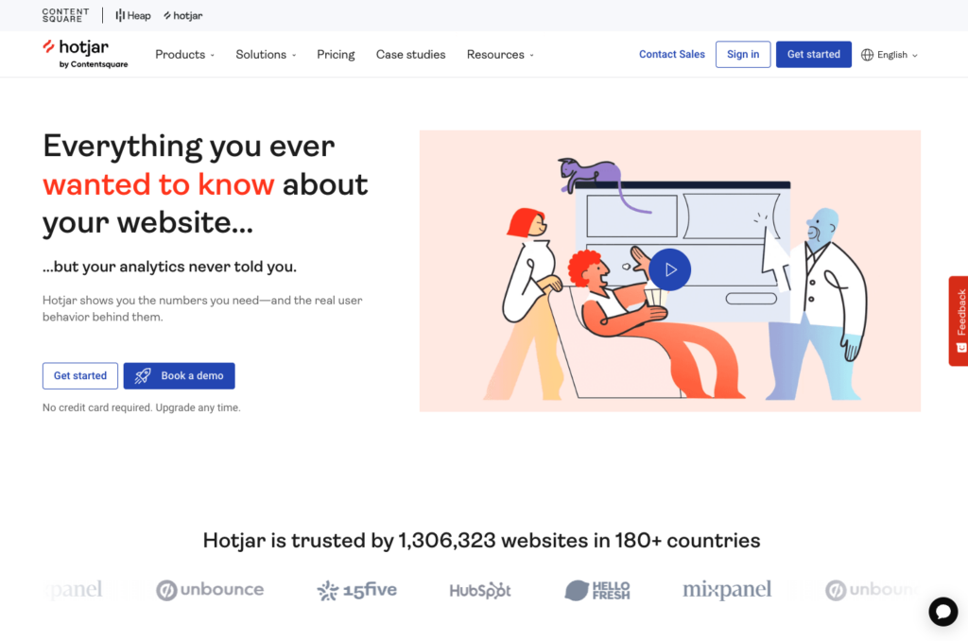Screen dimensions: 968x641
Task: Open Case studies from the navigation
Action: (x=410, y=54)
